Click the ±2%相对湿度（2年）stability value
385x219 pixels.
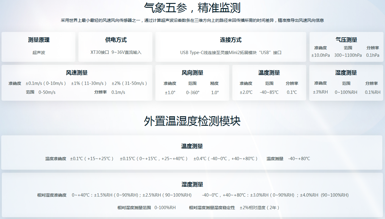coord(259,208)
